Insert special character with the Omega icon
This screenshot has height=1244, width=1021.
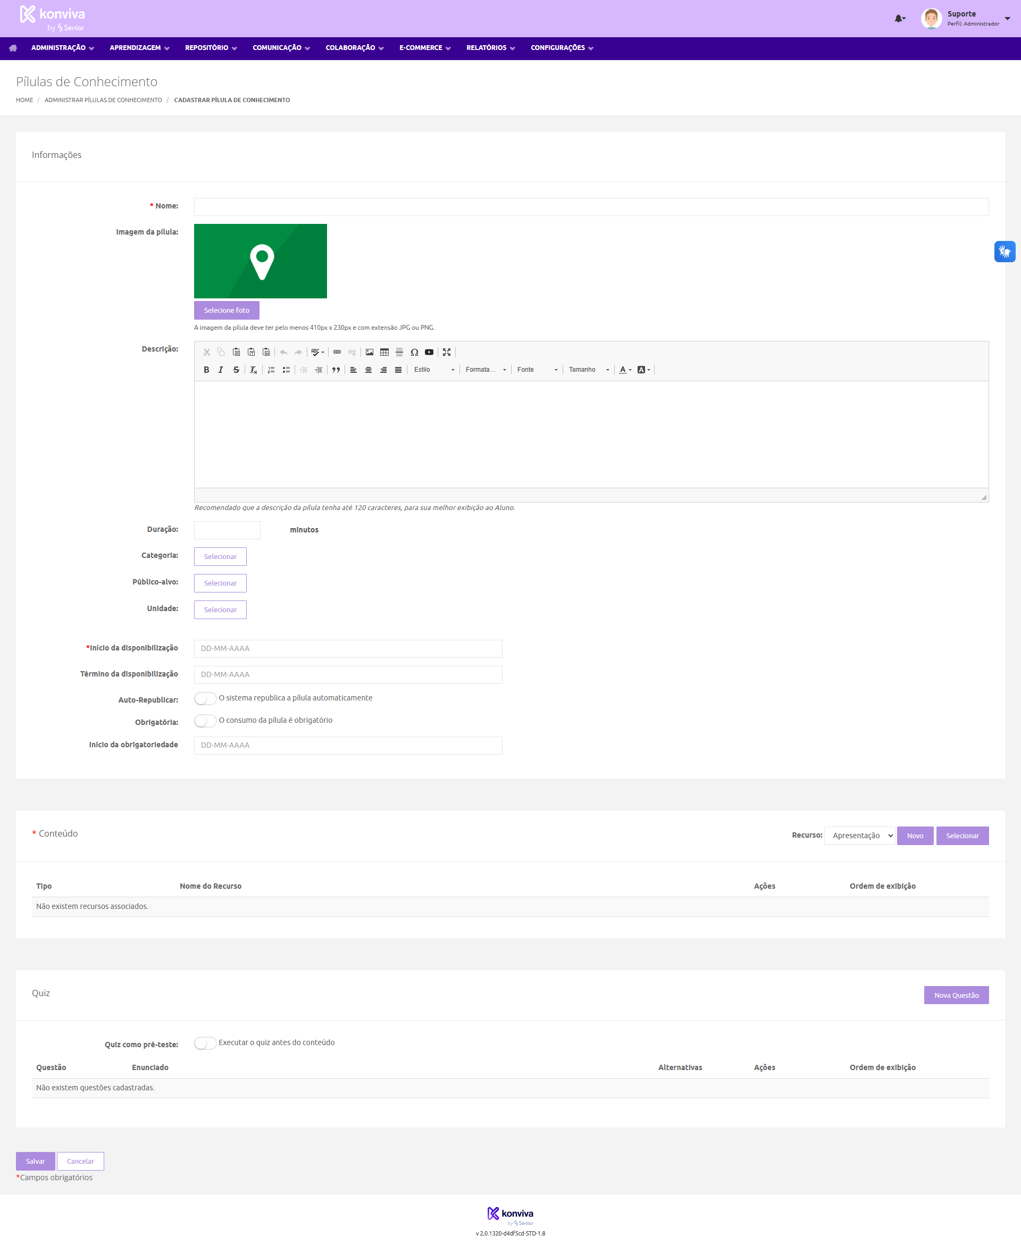(x=414, y=352)
